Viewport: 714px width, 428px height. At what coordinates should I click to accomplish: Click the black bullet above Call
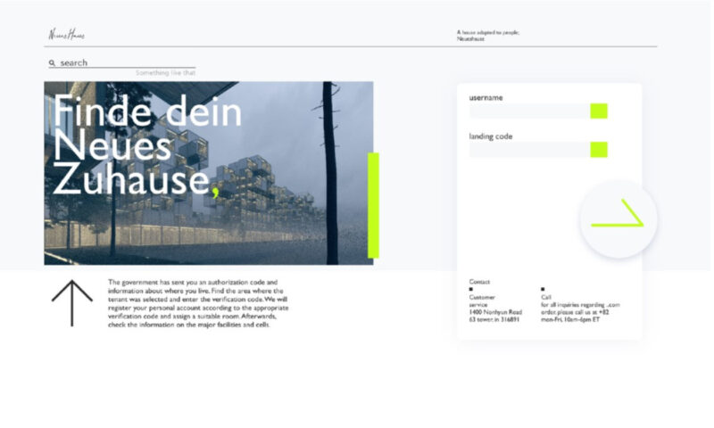pyautogui.click(x=543, y=289)
